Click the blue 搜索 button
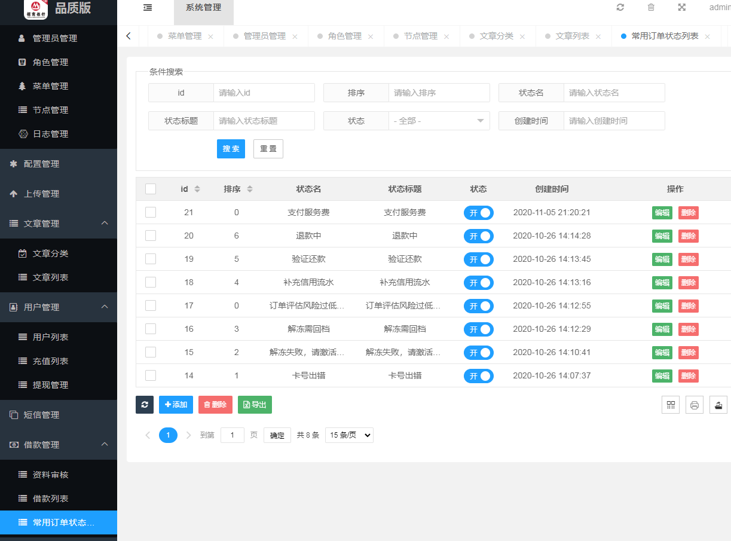Image resolution: width=731 pixels, height=541 pixels. (231, 149)
